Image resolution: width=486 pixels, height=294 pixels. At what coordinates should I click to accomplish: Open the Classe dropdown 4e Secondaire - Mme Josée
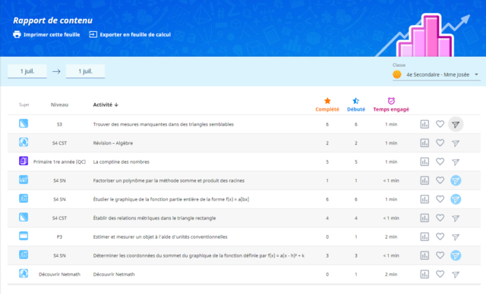click(x=437, y=74)
